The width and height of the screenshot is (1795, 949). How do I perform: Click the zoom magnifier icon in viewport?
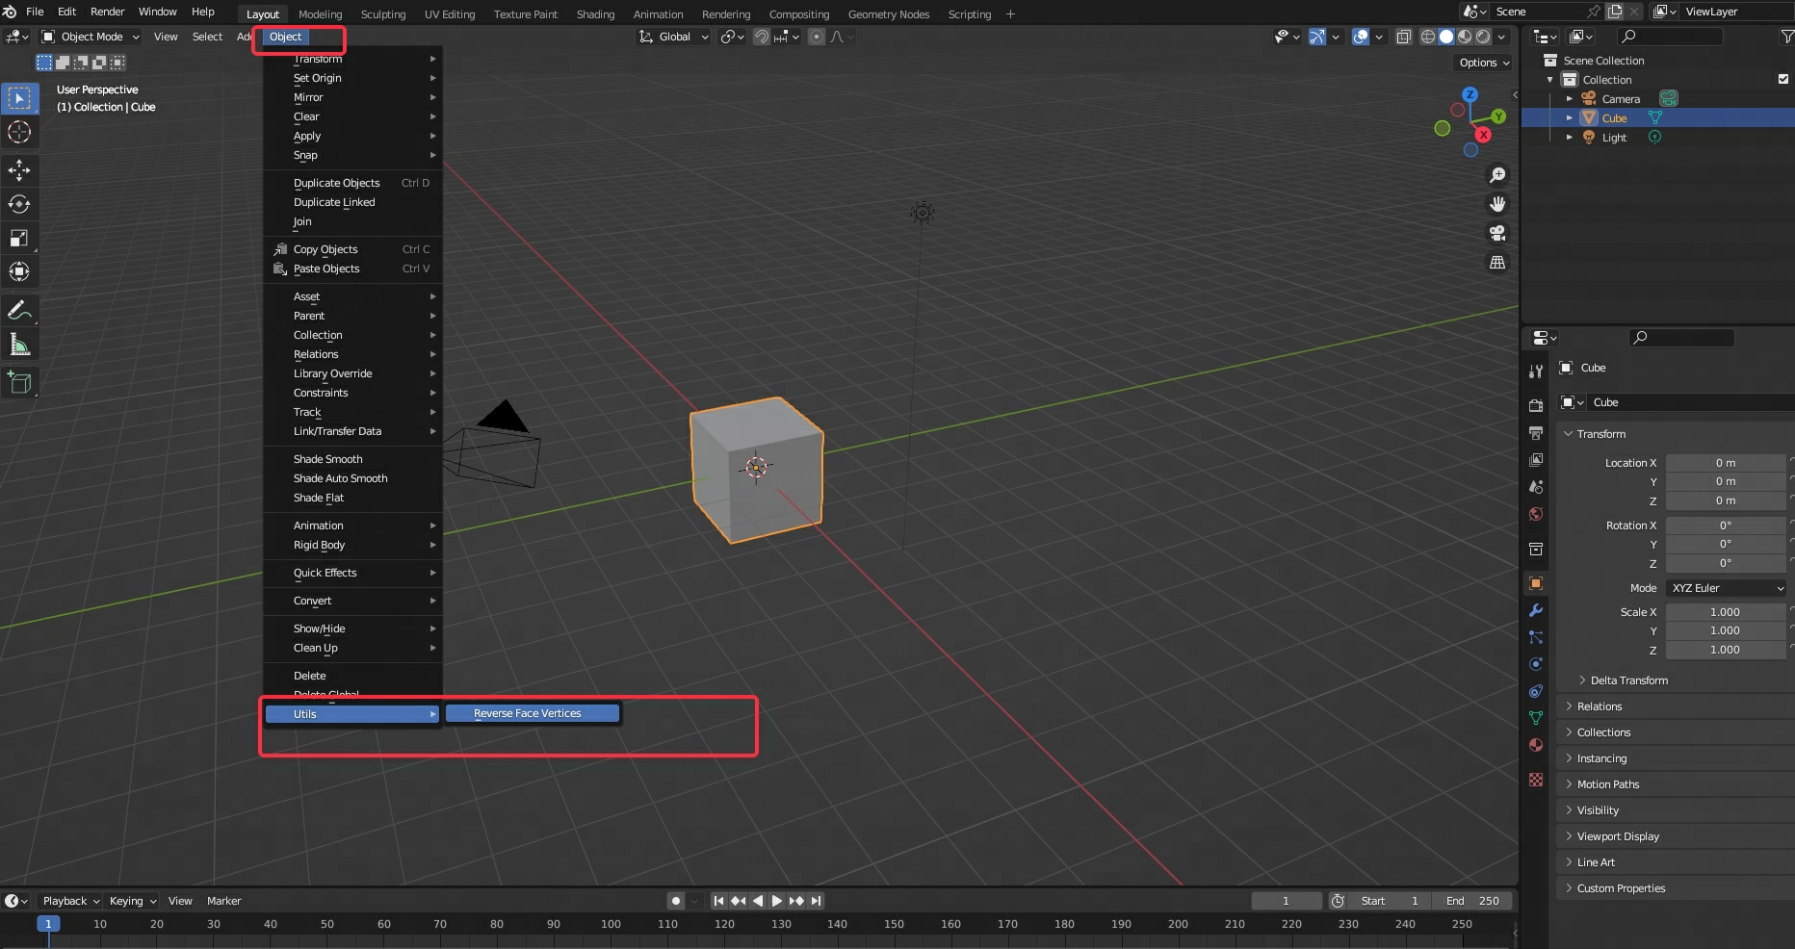tap(1497, 175)
